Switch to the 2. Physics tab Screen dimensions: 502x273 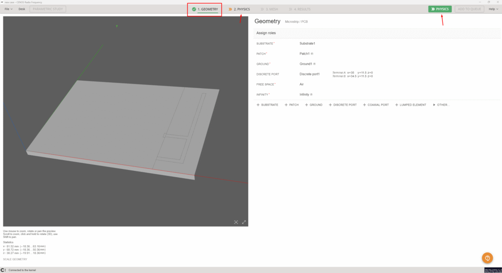coord(239,9)
